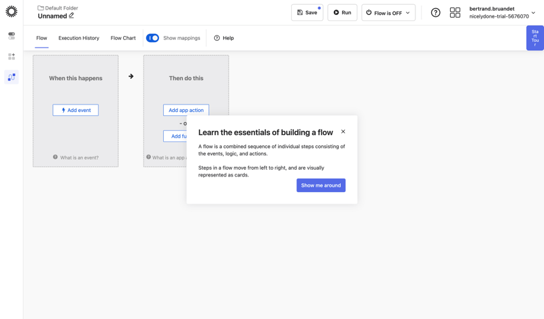Close the Learn the essentials popup
Viewport: 544px width, 319px height.
[x=343, y=132]
